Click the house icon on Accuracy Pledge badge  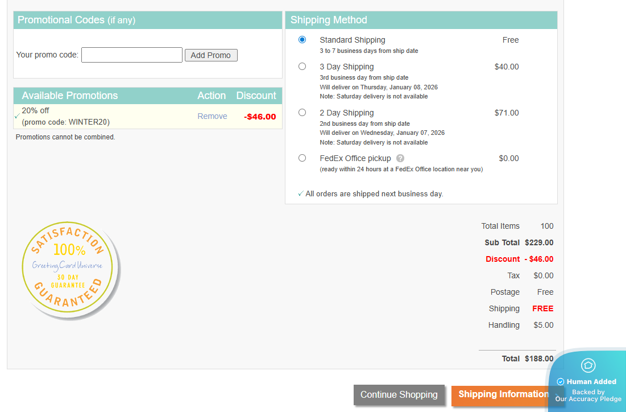tap(588, 365)
